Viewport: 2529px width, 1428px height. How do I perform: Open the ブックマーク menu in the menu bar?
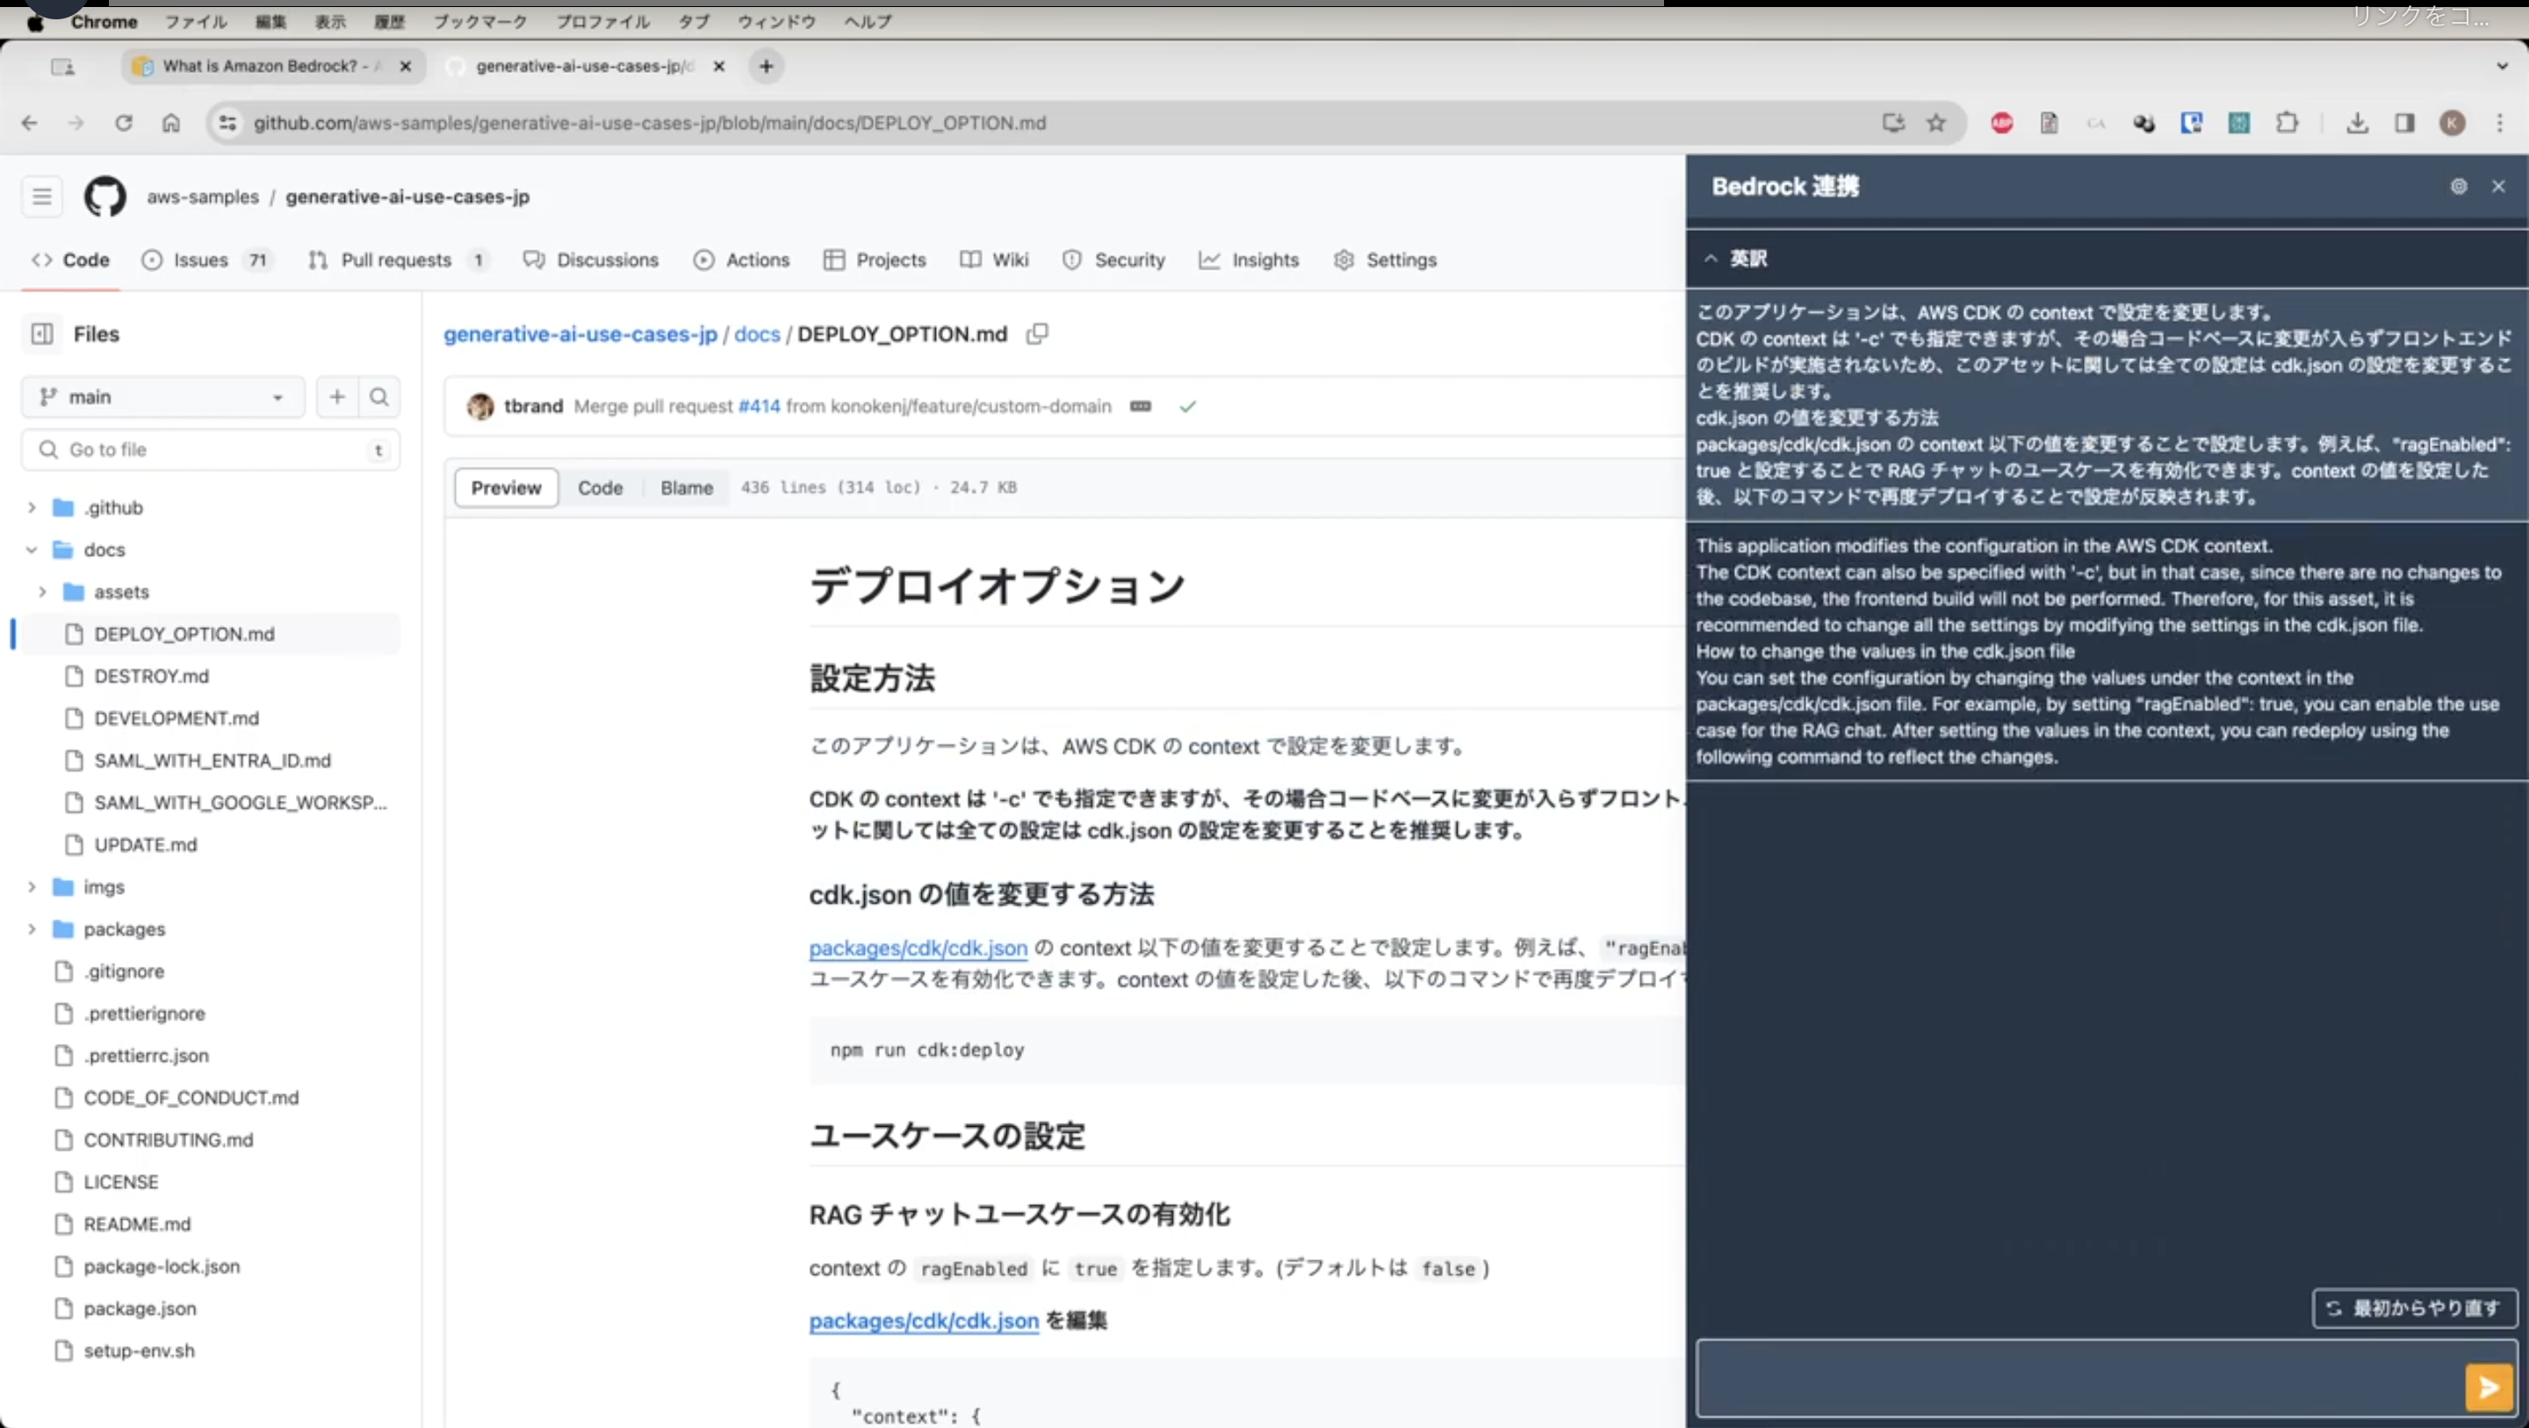coord(480,20)
